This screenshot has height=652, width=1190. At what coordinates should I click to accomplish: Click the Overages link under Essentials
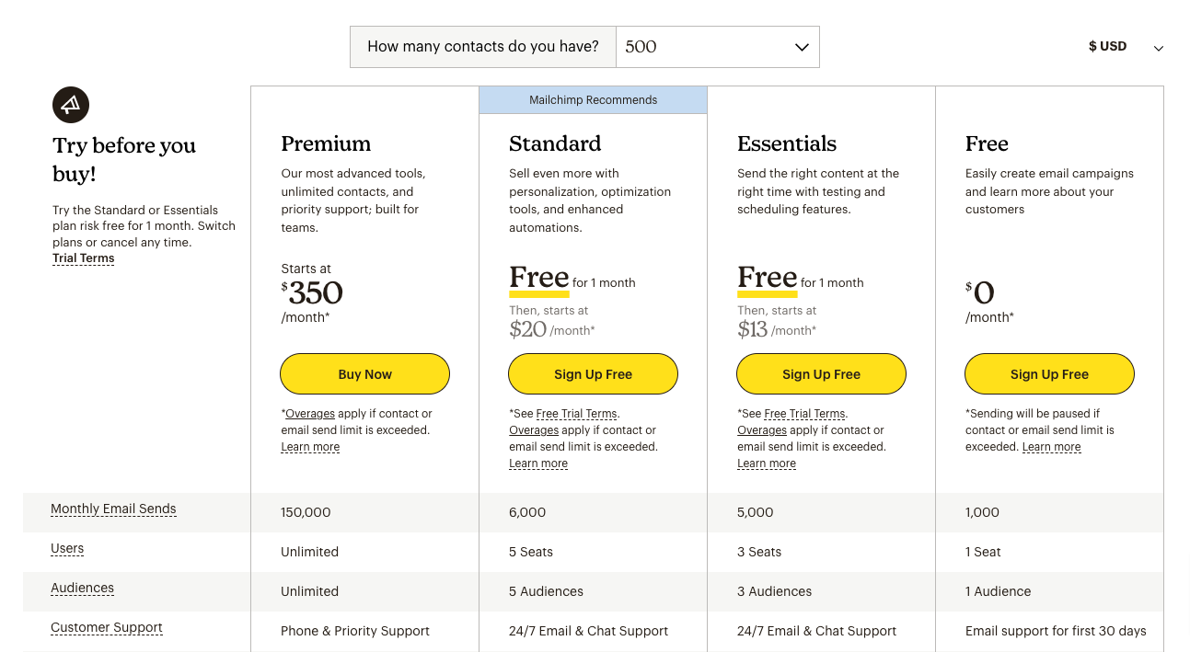pyautogui.click(x=762, y=429)
